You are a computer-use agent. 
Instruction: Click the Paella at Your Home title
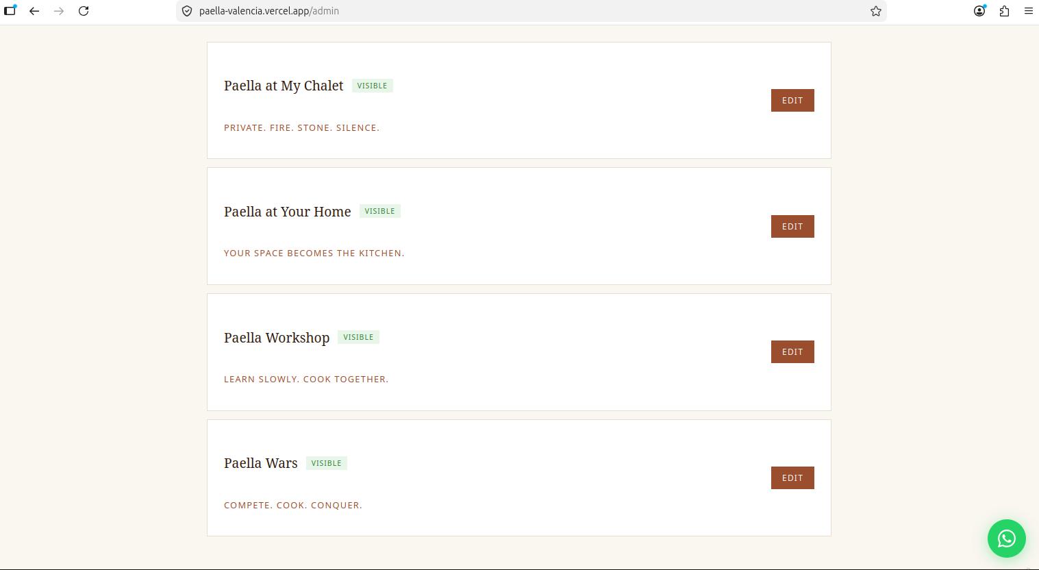point(287,212)
